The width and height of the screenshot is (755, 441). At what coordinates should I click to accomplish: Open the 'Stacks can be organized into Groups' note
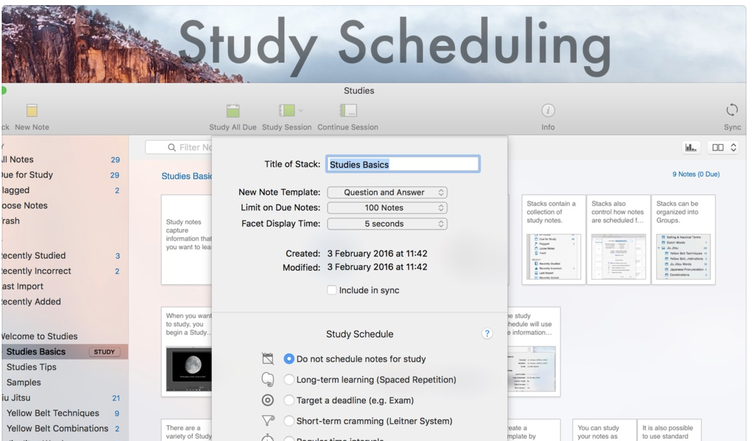tap(683, 240)
